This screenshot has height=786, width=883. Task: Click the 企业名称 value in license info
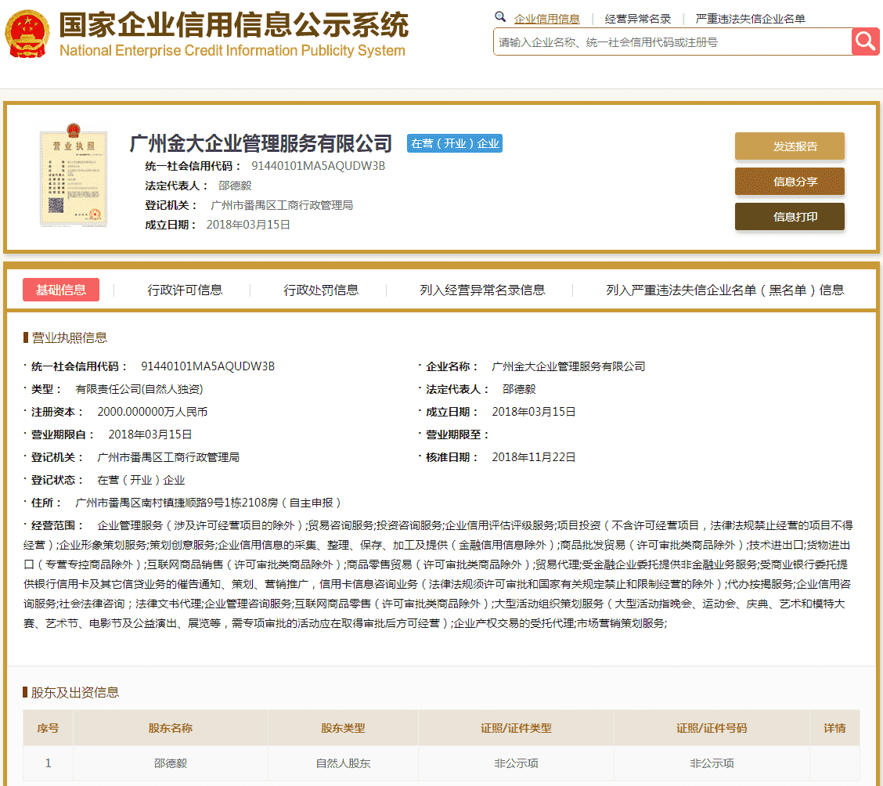click(x=568, y=366)
